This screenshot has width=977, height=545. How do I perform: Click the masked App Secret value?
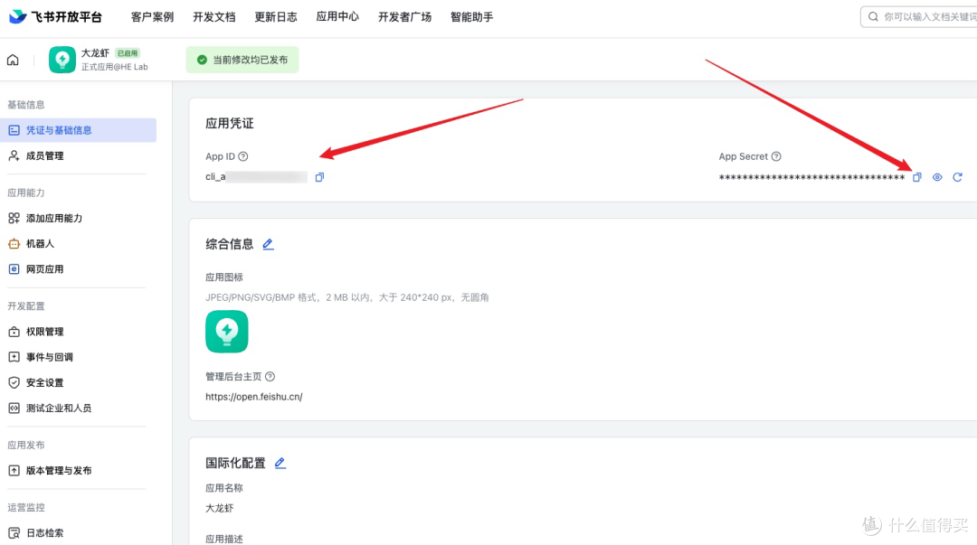[x=811, y=177]
